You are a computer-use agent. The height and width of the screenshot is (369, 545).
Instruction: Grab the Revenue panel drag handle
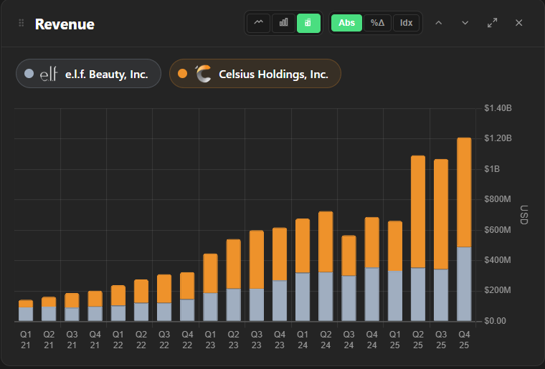(22, 23)
